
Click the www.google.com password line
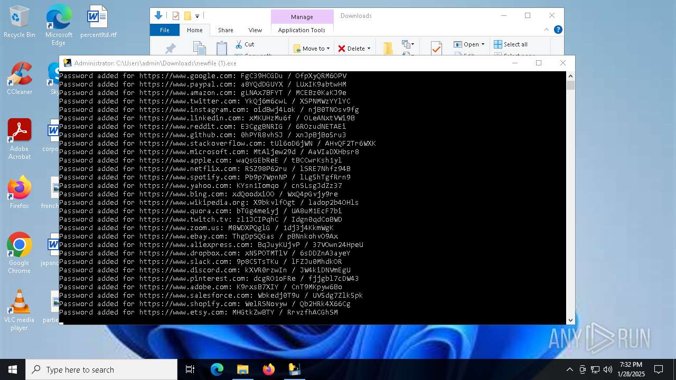203,76
